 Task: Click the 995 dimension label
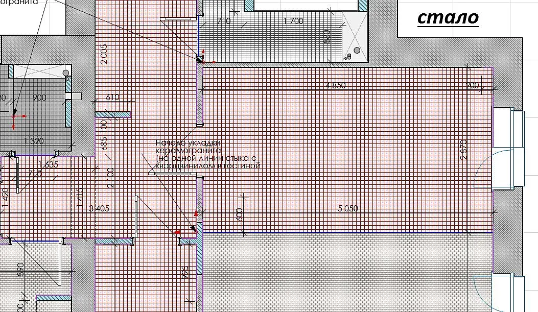[185, 272]
